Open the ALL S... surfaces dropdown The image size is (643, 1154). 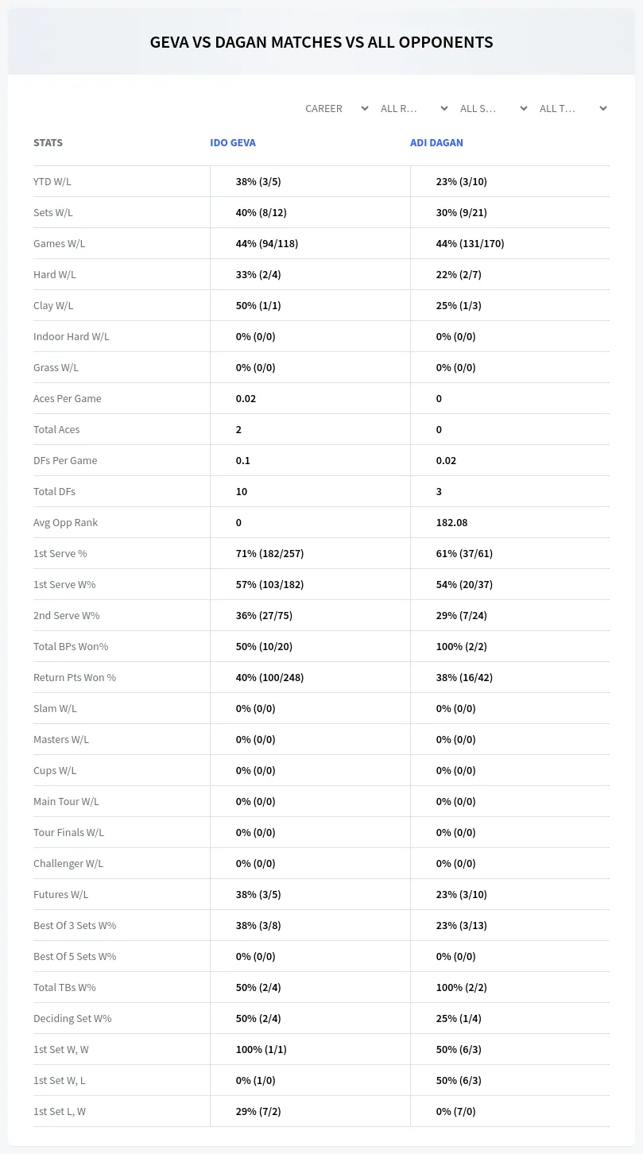click(x=494, y=109)
